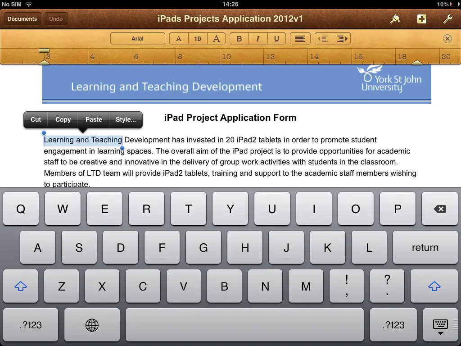Choose Cut from the selection menu

(x=36, y=119)
